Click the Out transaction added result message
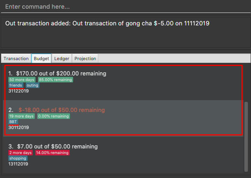The width and height of the screenshot is (251, 178). pyautogui.click(x=107, y=23)
